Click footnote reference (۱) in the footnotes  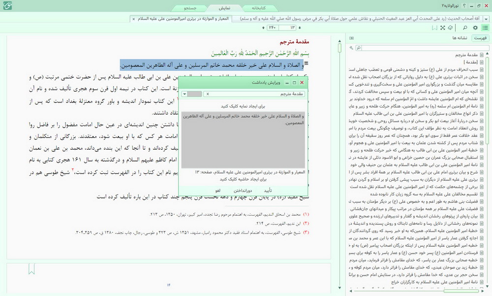(306, 214)
